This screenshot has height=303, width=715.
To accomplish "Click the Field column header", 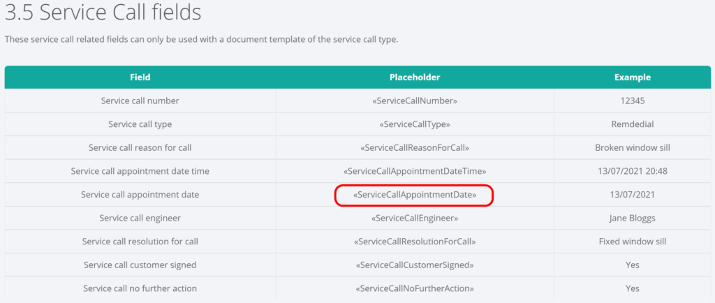I will click(140, 77).
